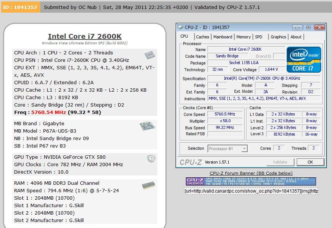Click the Core Voltage value 1.644 V

point(271,69)
